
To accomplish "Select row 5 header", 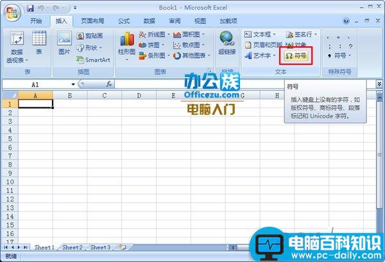I will [x=10, y=139].
